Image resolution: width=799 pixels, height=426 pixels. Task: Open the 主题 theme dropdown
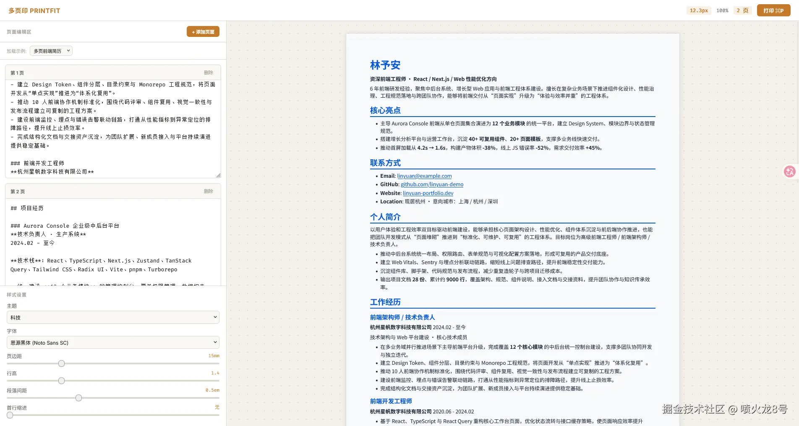point(112,317)
